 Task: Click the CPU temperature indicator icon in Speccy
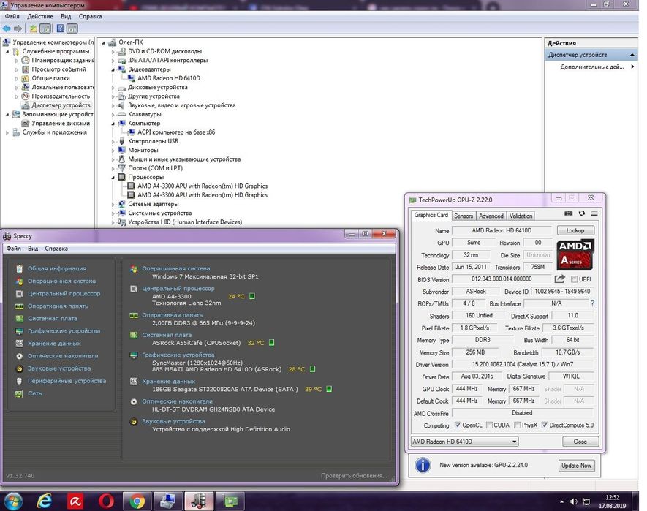(x=252, y=296)
